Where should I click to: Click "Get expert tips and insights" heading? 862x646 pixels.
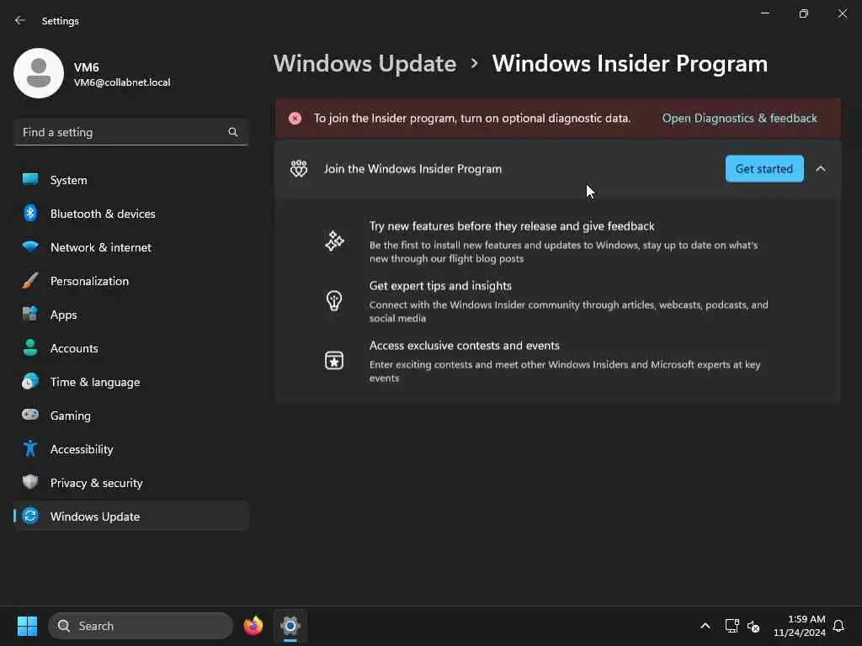(x=440, y=286)
